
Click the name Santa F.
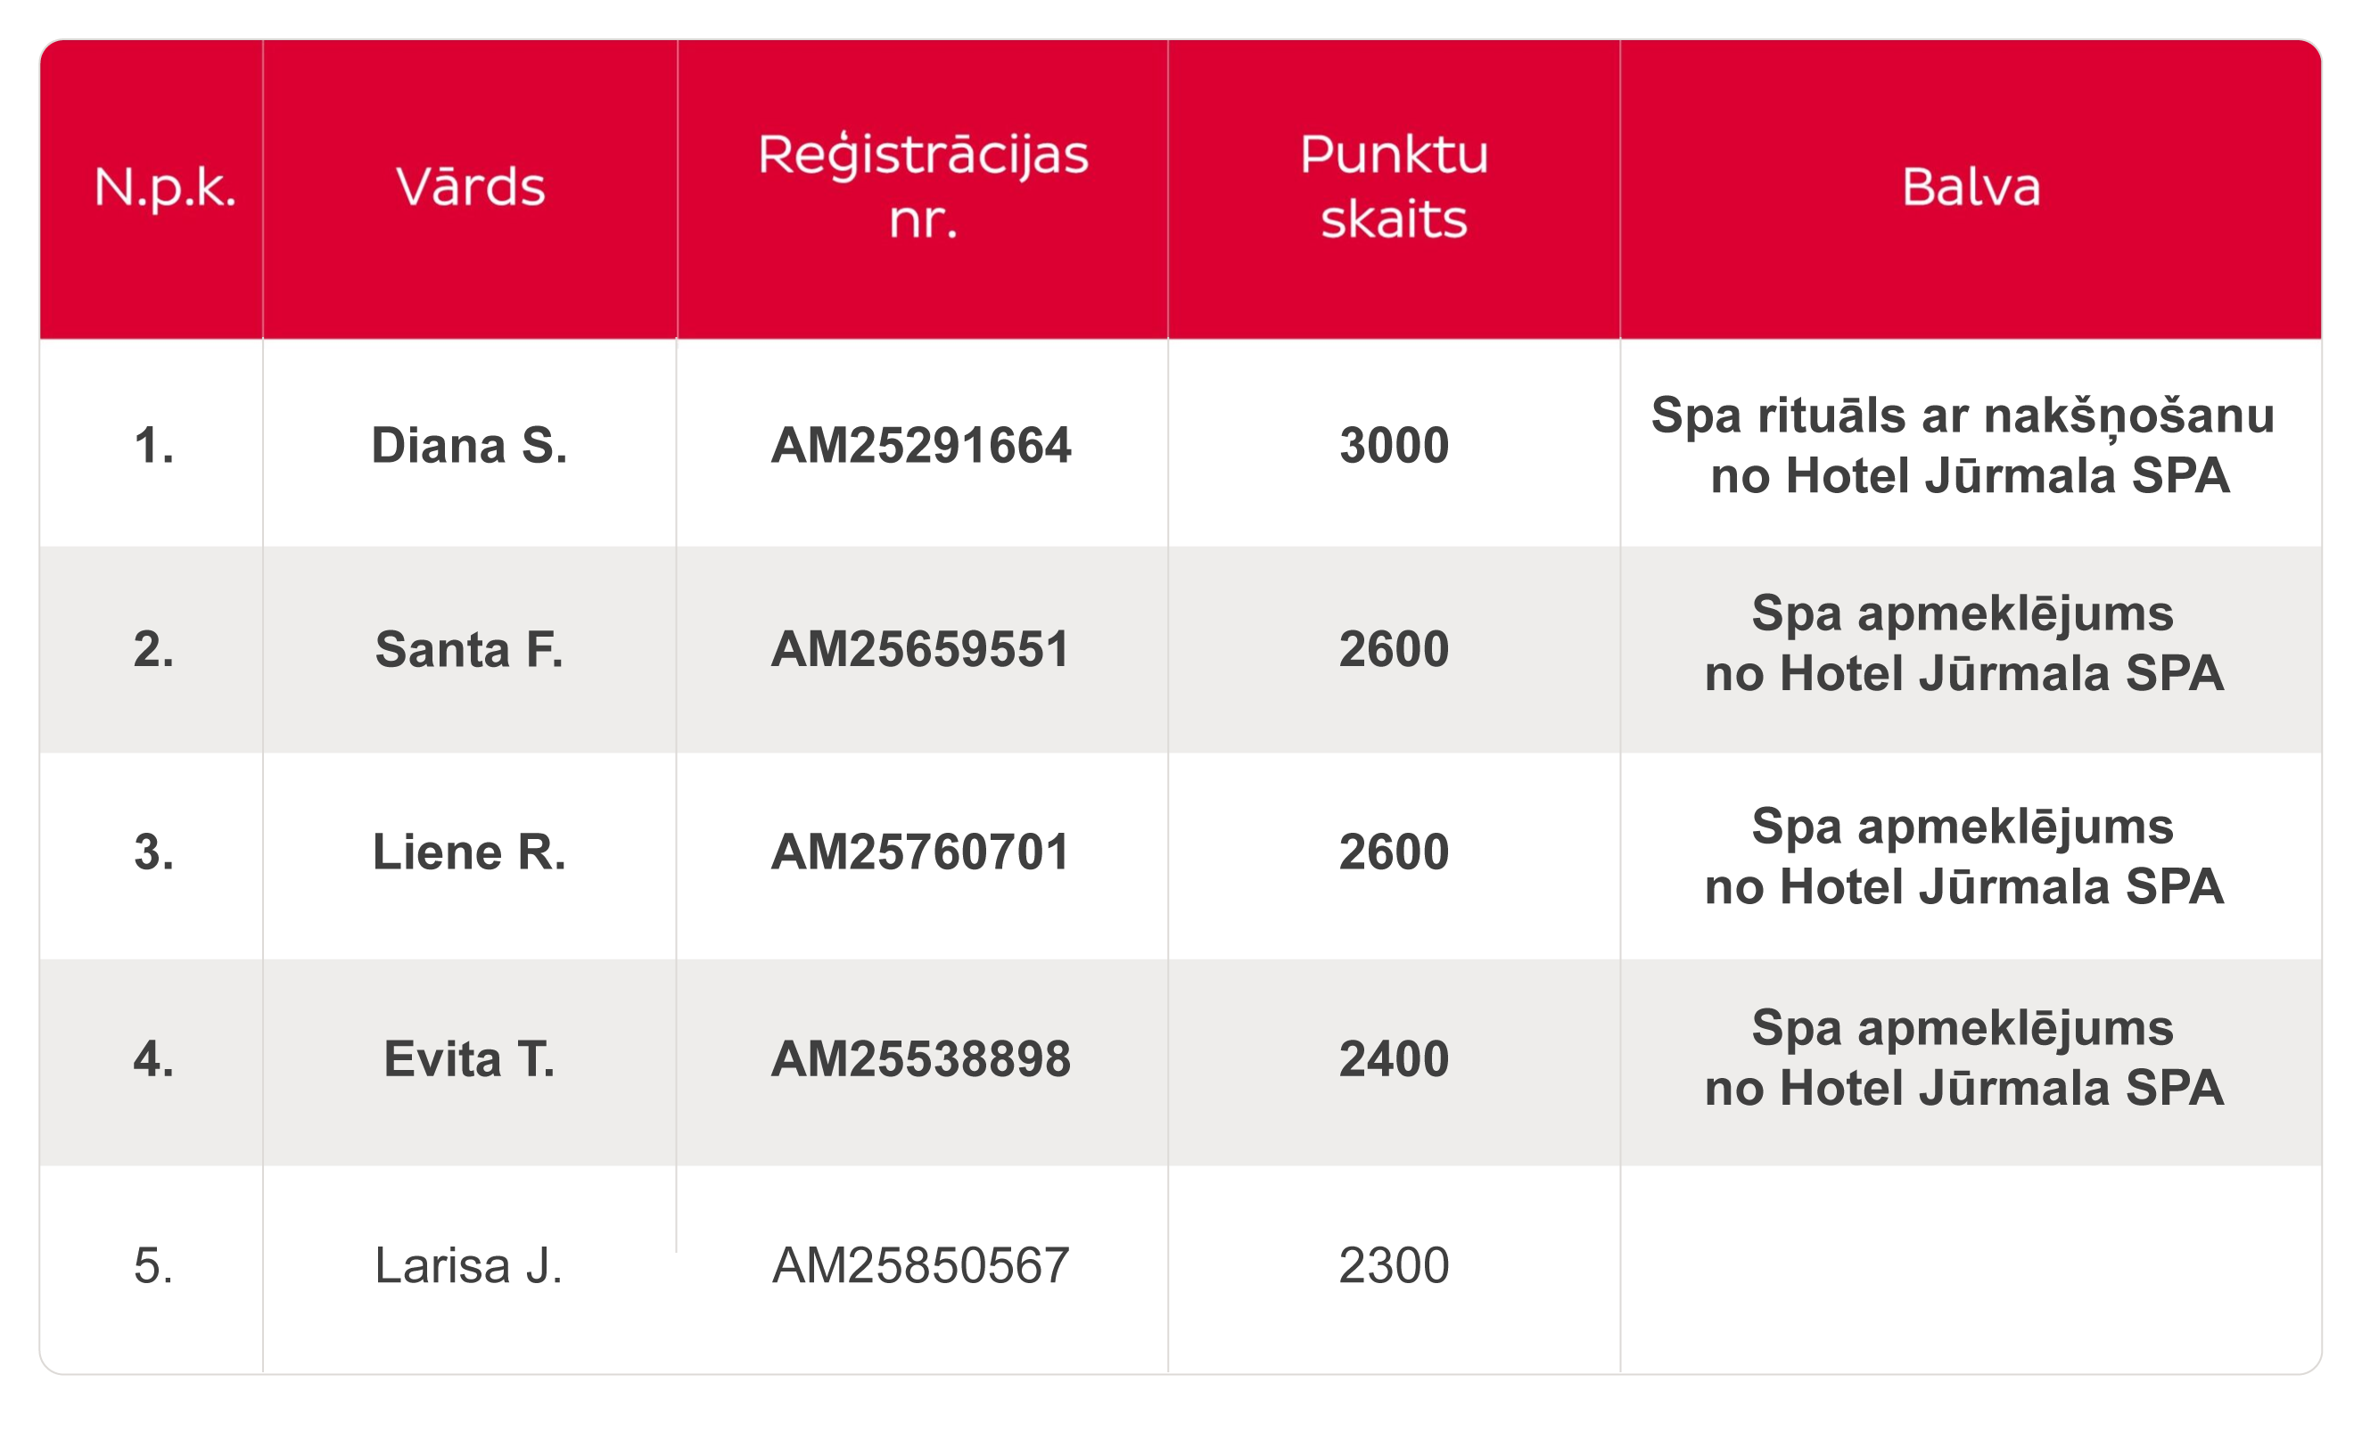(470, 650)
